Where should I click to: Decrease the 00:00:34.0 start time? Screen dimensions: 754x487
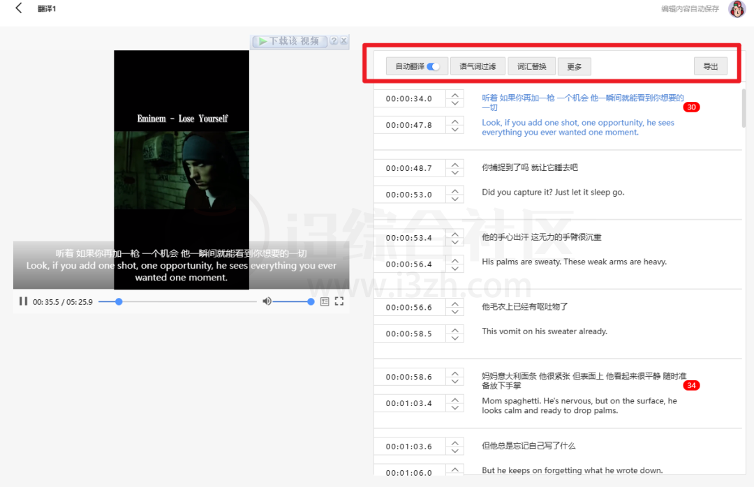point(455,103)
